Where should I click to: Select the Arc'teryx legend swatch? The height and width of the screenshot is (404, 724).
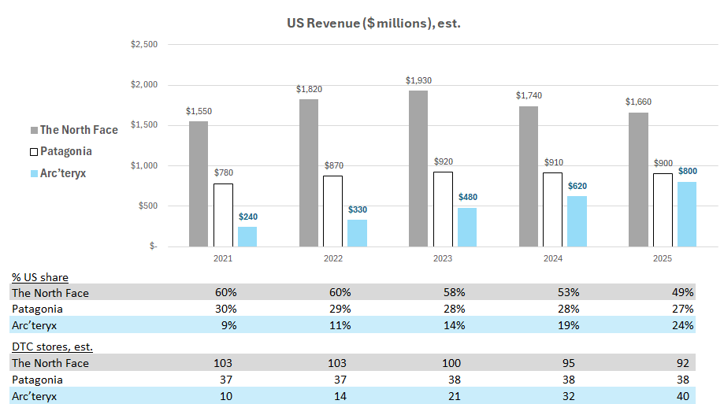[x=34, y=174]
